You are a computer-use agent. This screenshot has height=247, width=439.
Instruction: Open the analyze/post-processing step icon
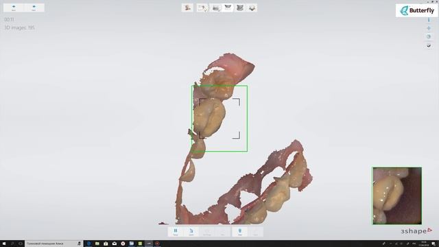pyautogui.click(x=252, y=8)
